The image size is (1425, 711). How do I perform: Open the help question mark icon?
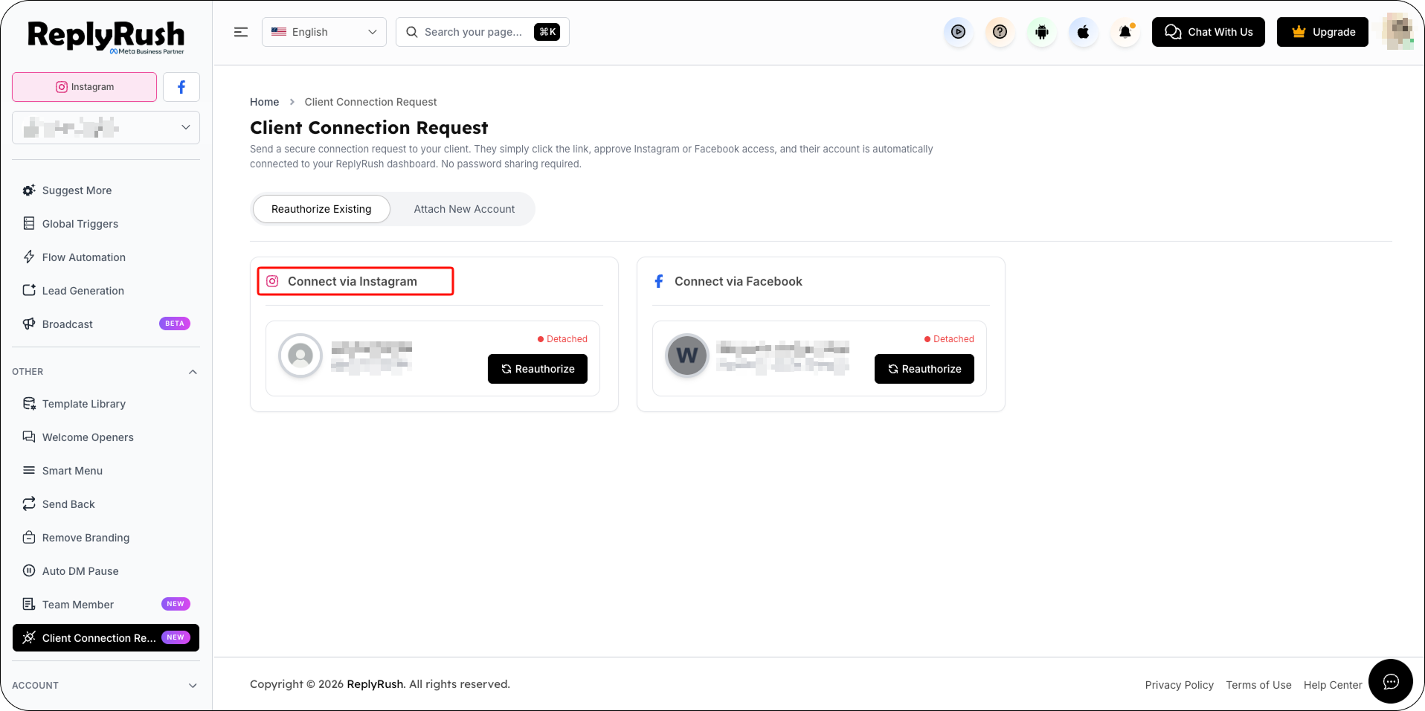pyautogui.click(x=1000, y=32)
